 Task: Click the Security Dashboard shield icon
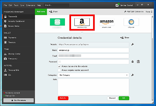5,21
